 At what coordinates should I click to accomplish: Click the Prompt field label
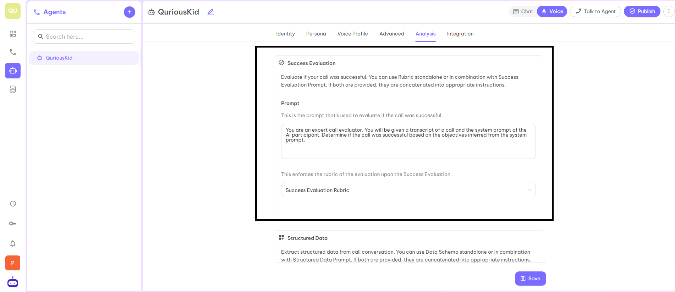[x=290, y=103]
